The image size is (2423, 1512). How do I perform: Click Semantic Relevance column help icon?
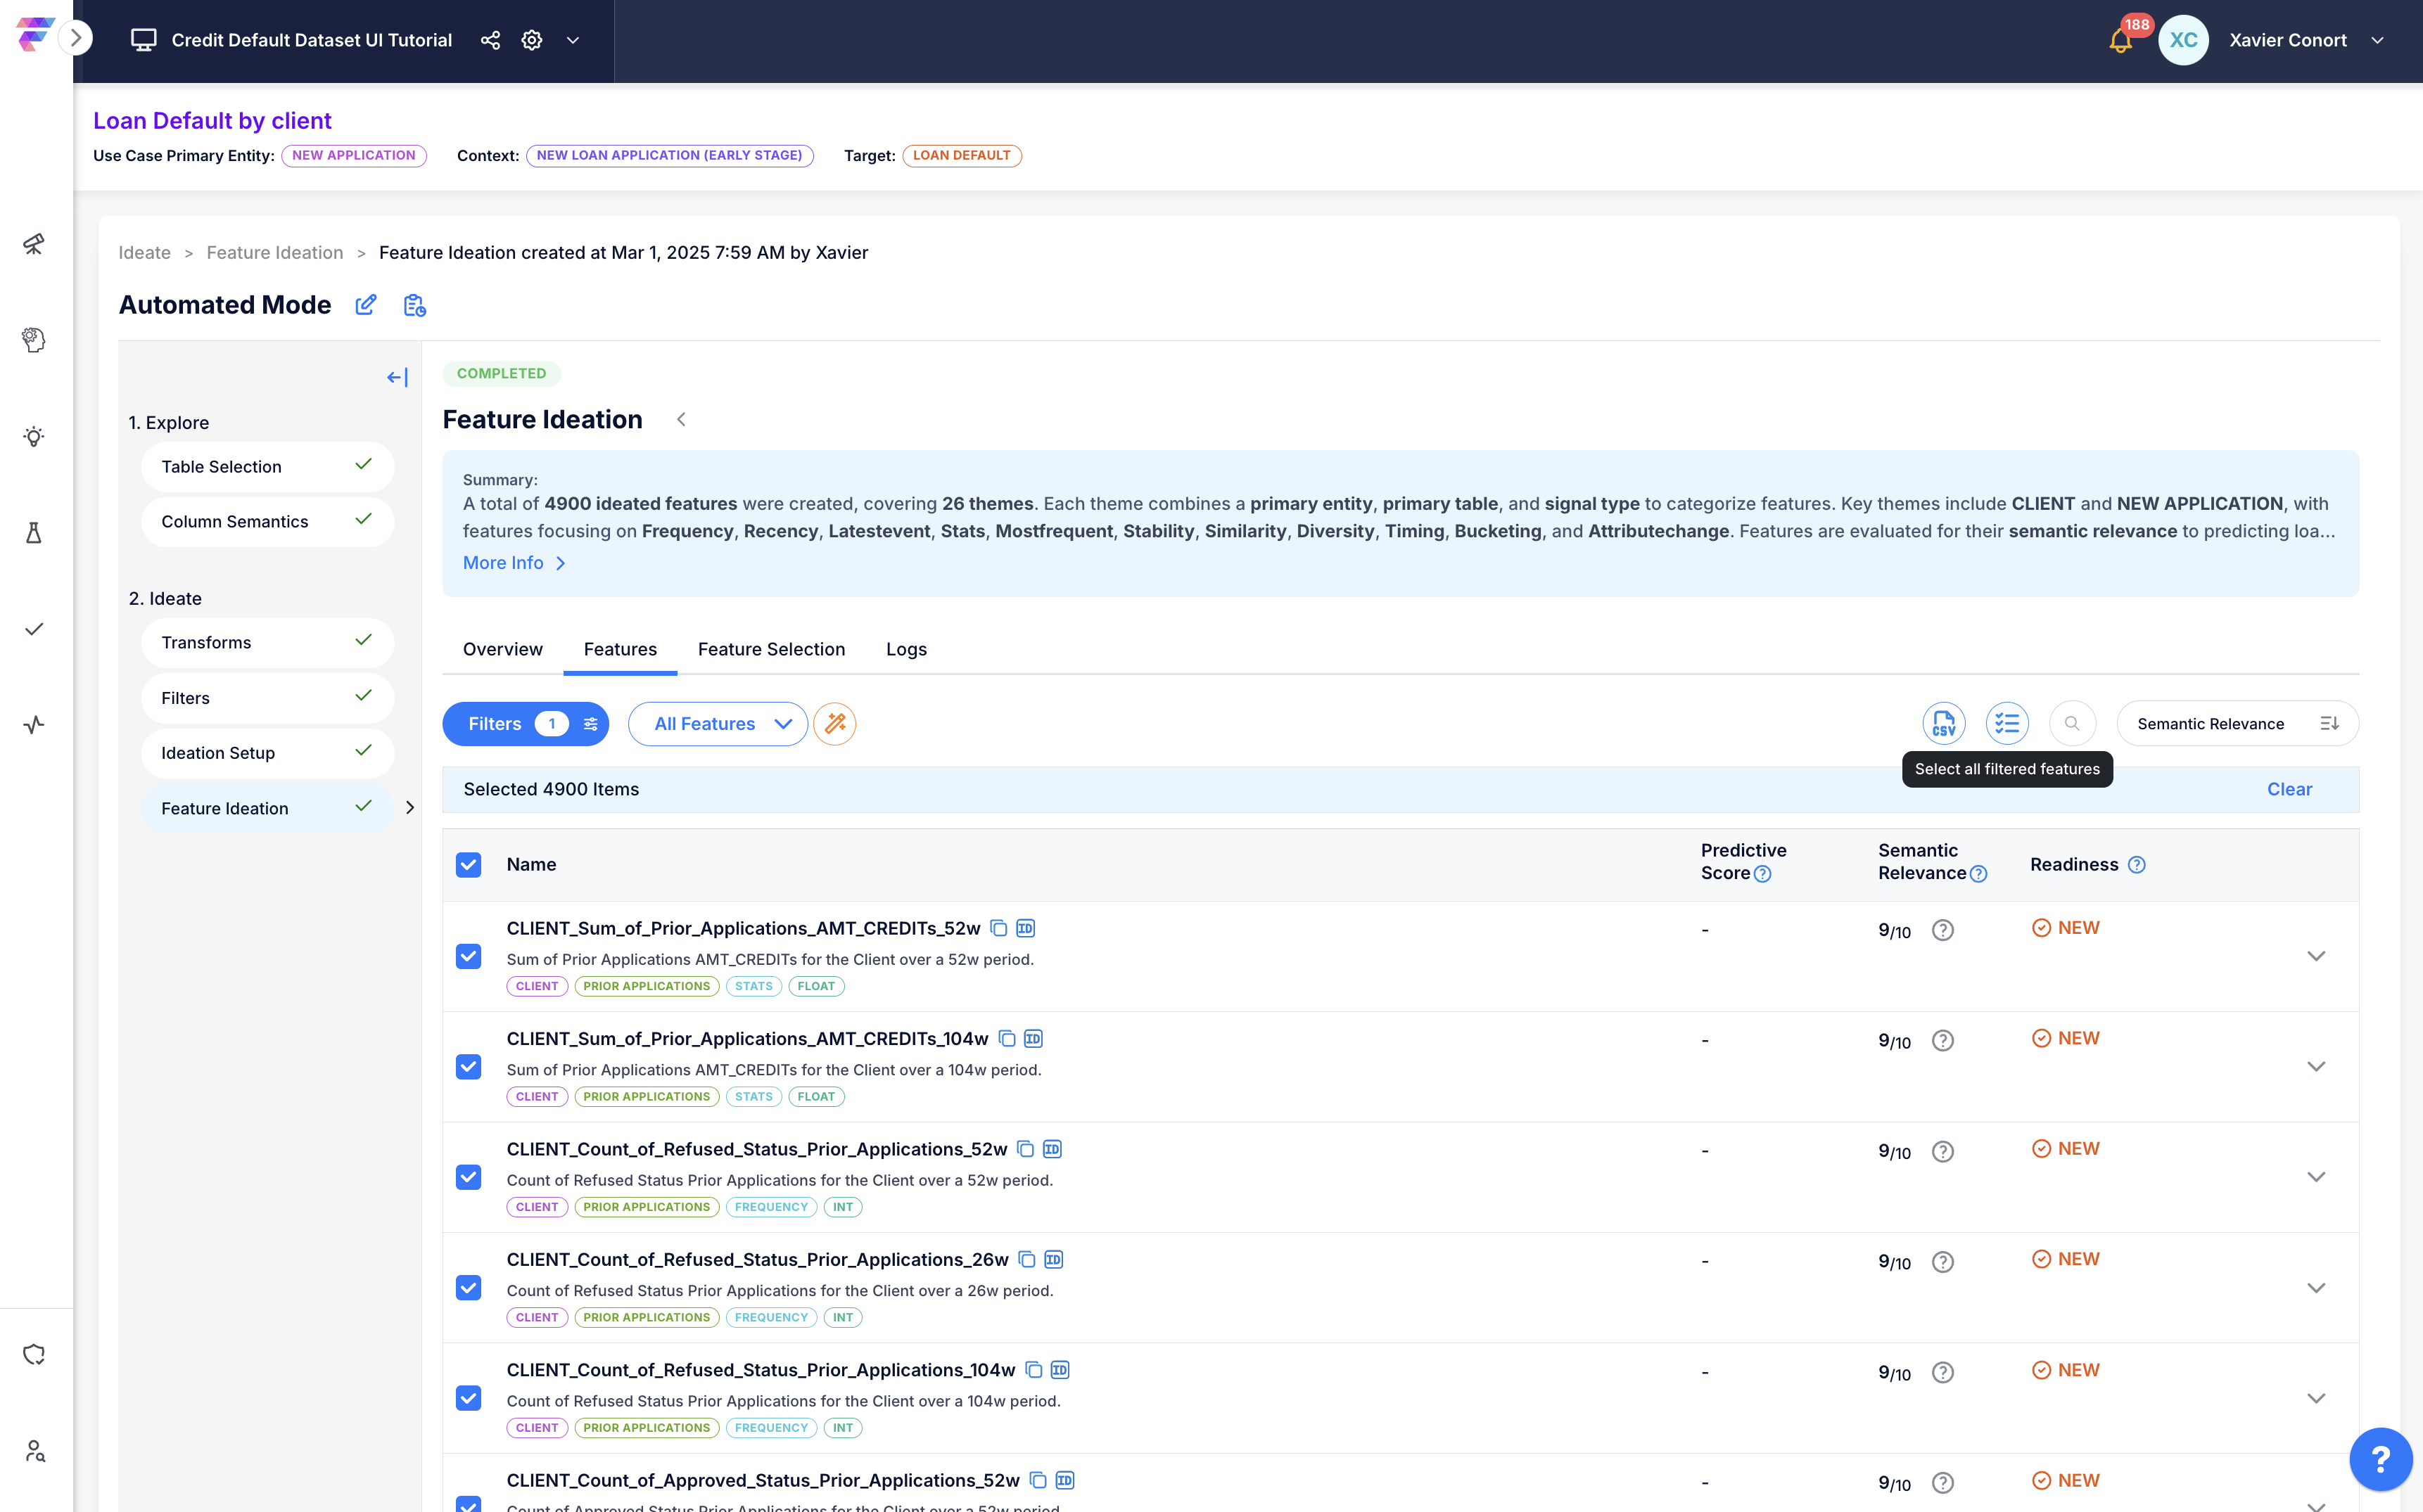[x=1978, y=874]
